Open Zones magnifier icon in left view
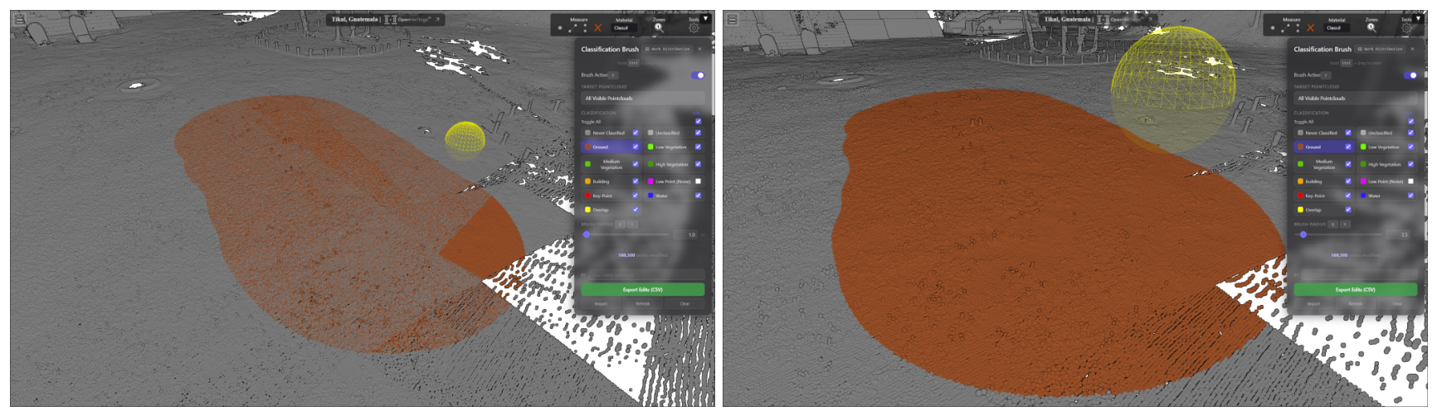Image resolution: width=1437 pixels, height=416 pixels. 659,27
